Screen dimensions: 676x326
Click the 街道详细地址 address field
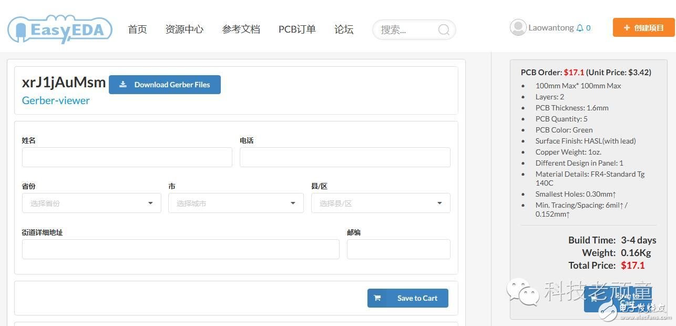coord(180,249)
